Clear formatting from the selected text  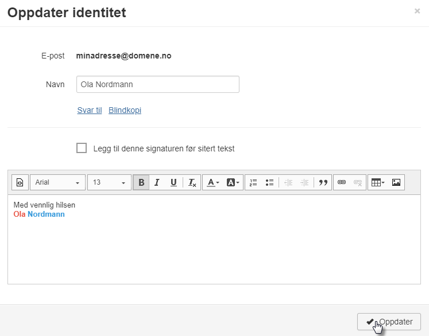click(192, 182)
